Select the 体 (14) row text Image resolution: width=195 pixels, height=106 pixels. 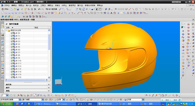[x=18, y=72]
